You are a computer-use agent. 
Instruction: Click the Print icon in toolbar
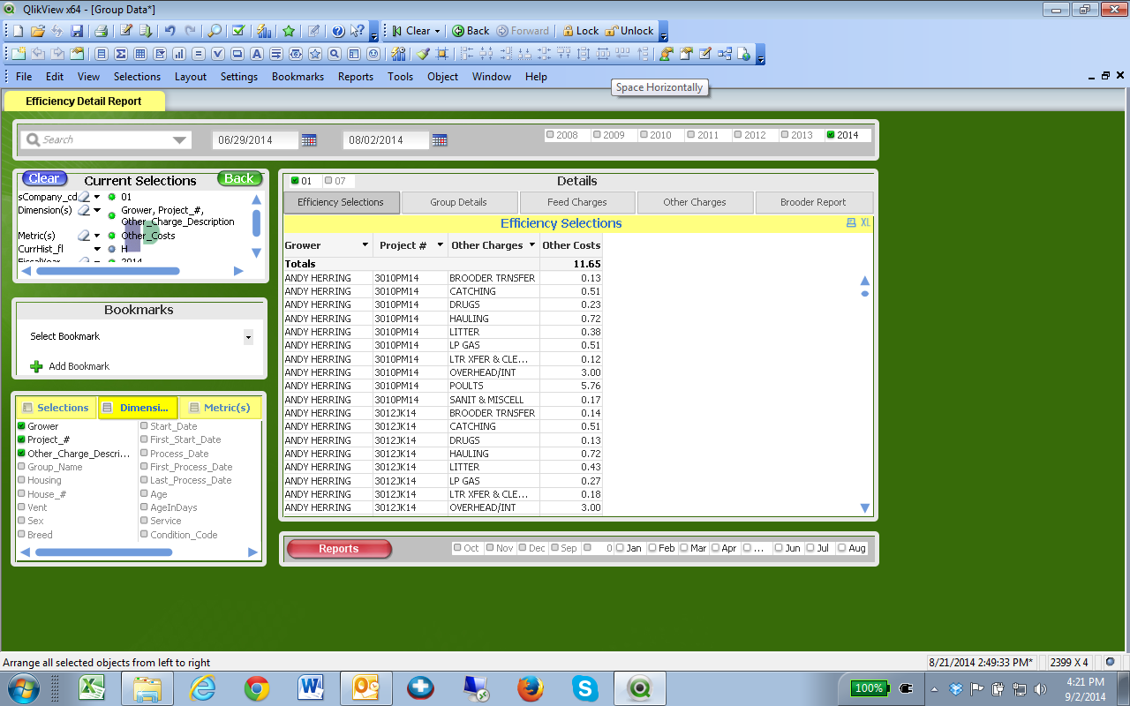101,31
